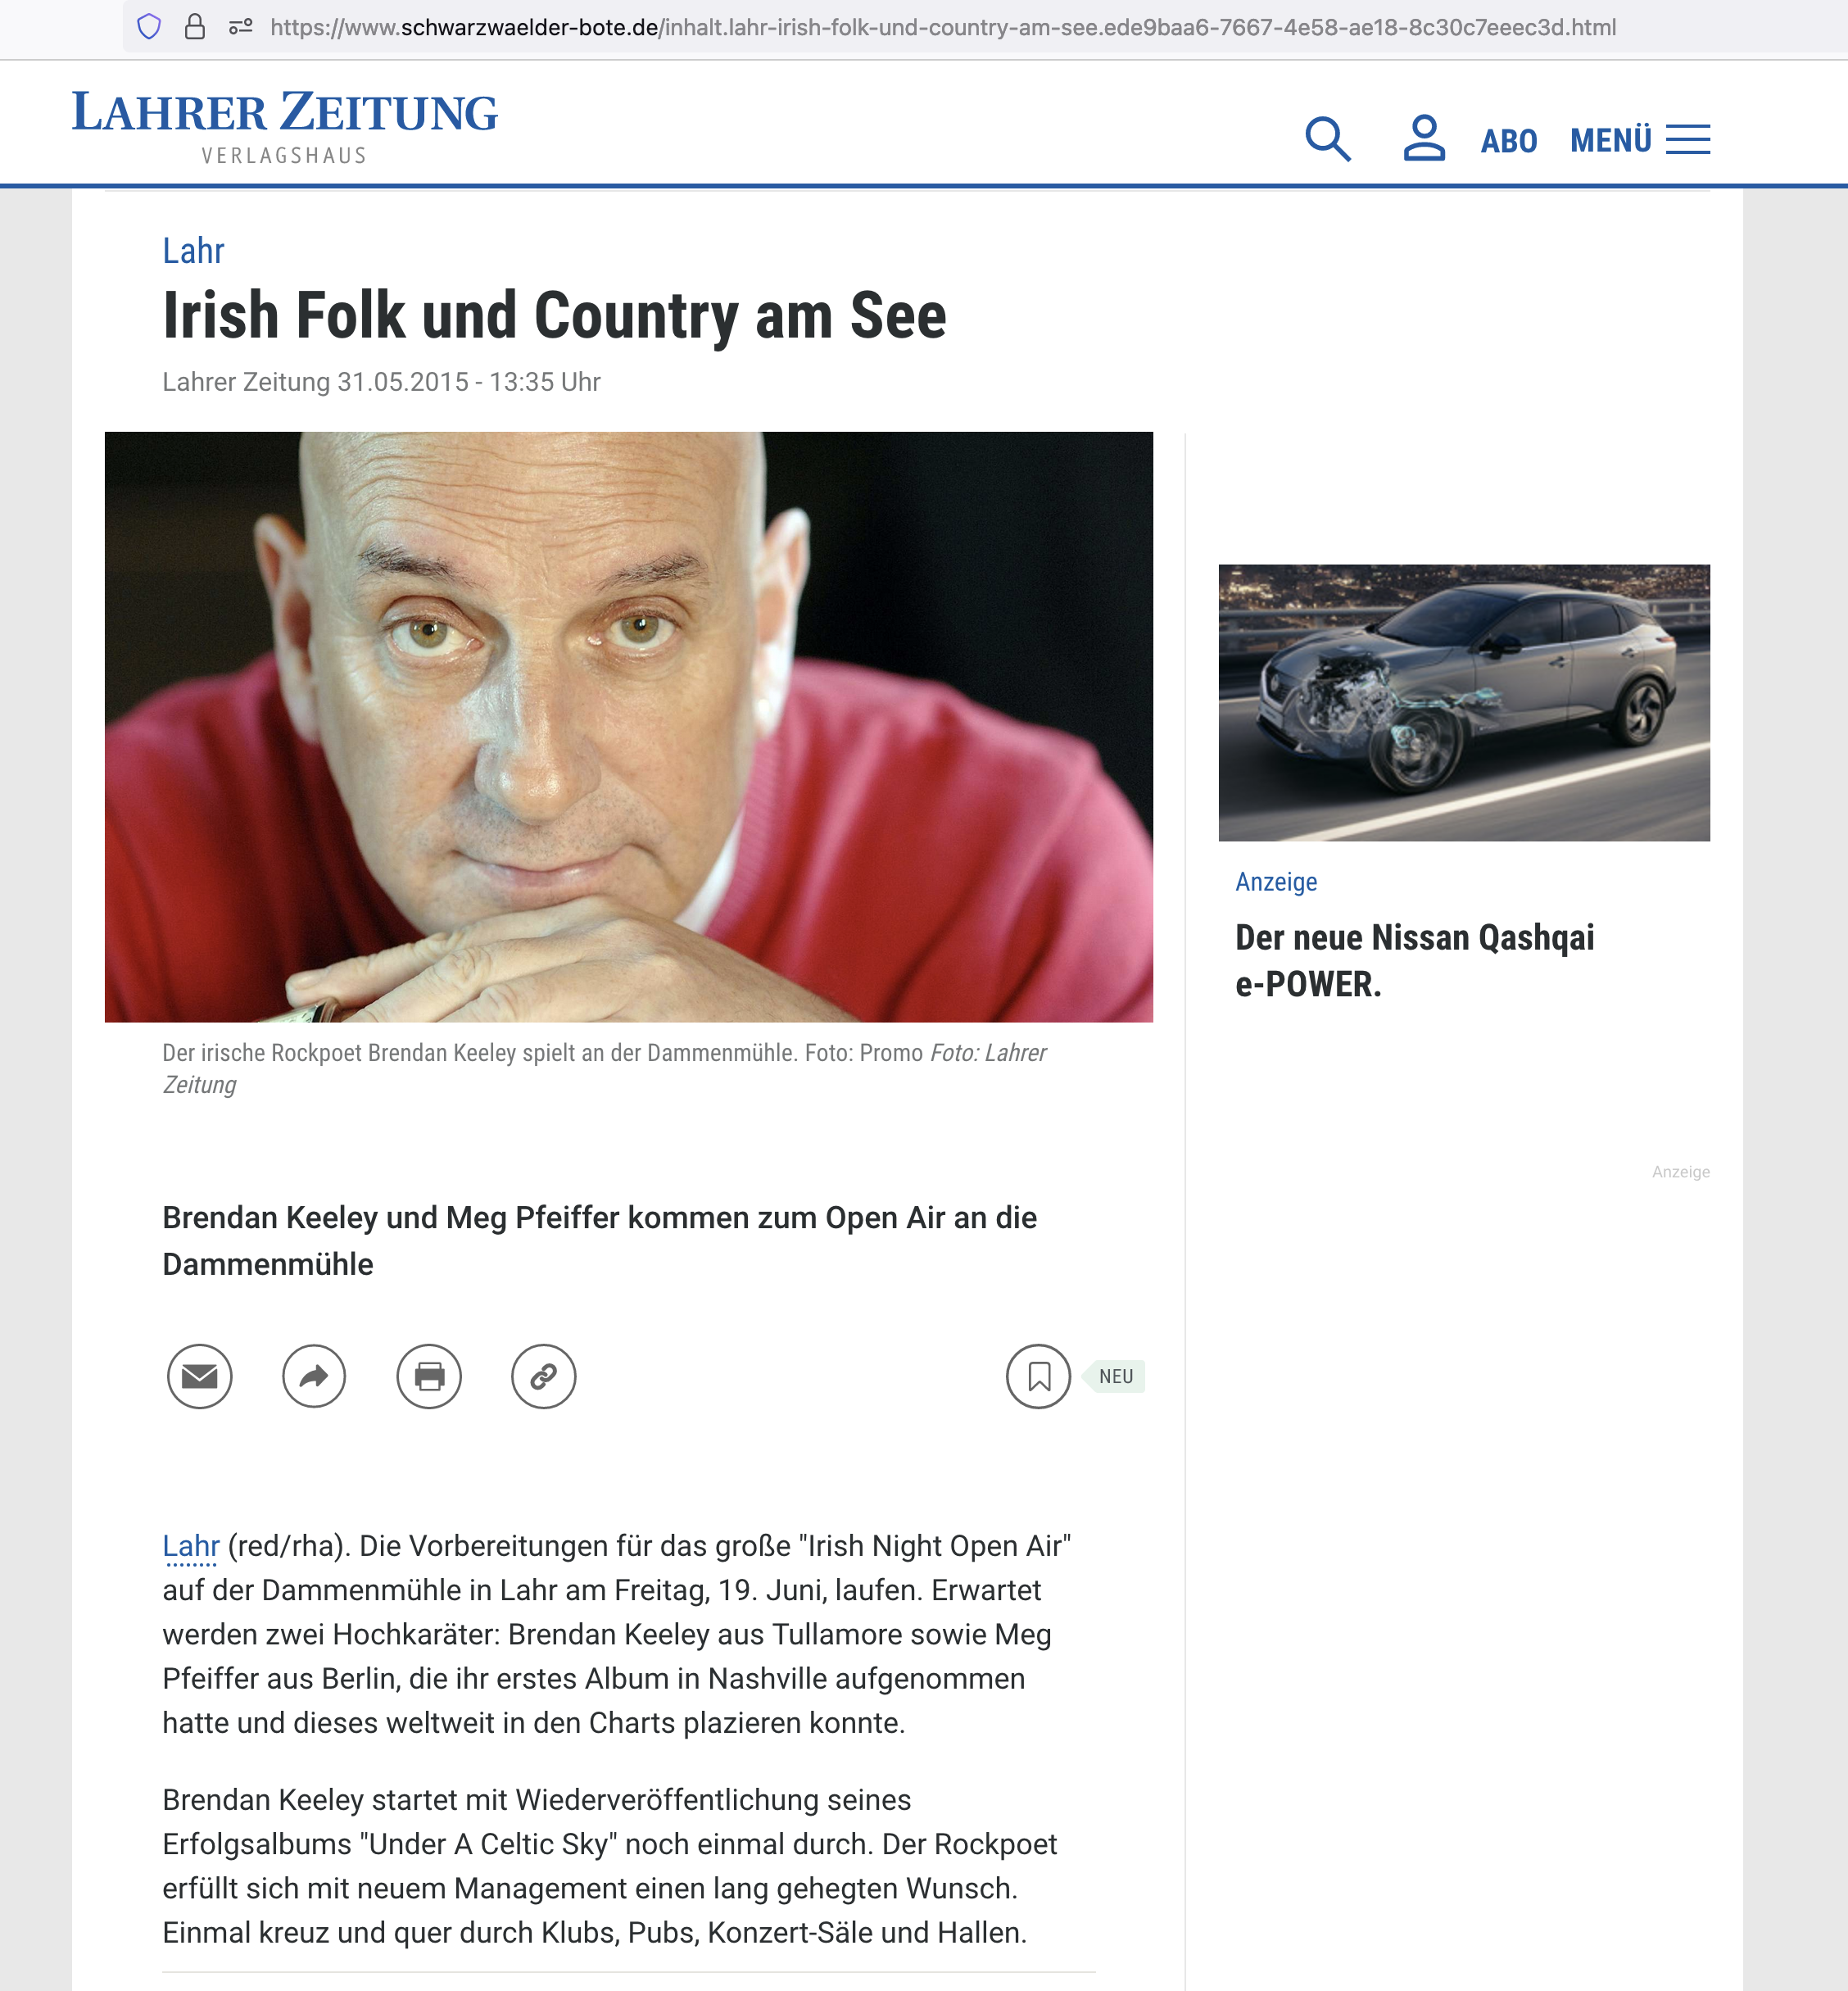Click the Nissan Qashqai ad image
The height and width of the screenshot is (1991, 1848).
[1464, 702]
